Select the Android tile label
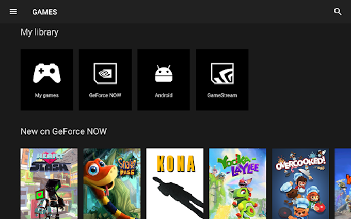351x219 pixels. coord(164,95)
